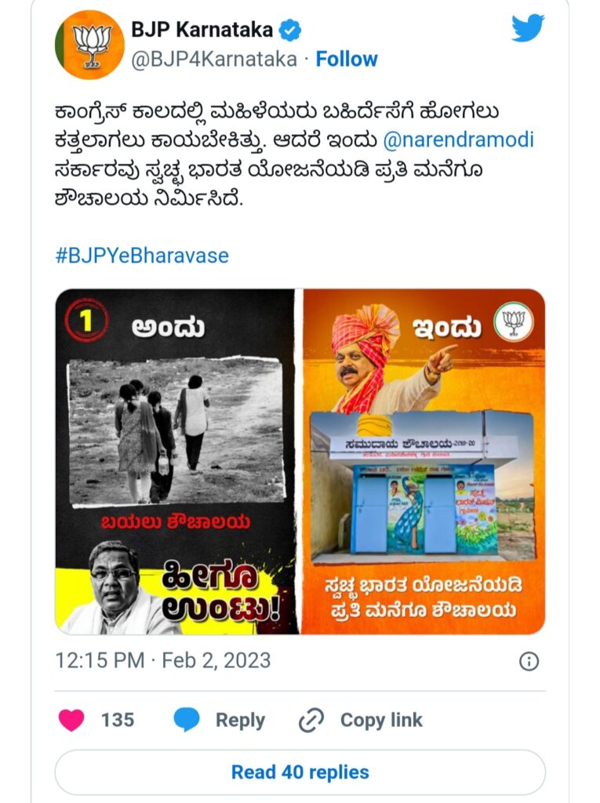Click the blue verified badge
The height and width of the screenshot is (803, 600).
(290, 31)
